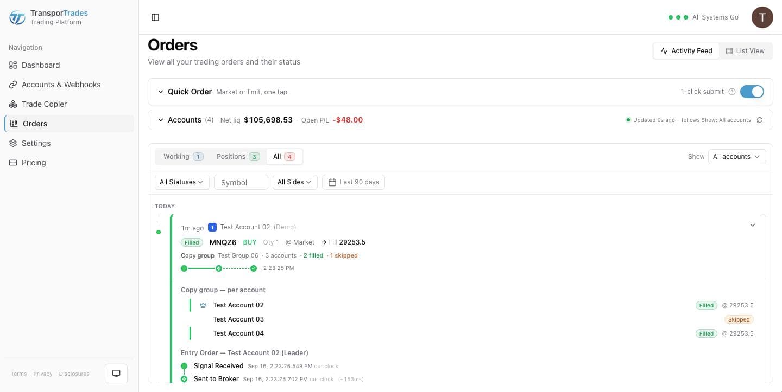The image size is (782, 392).
Task: Switch to Activity Feed view
Action: (686, 51)
